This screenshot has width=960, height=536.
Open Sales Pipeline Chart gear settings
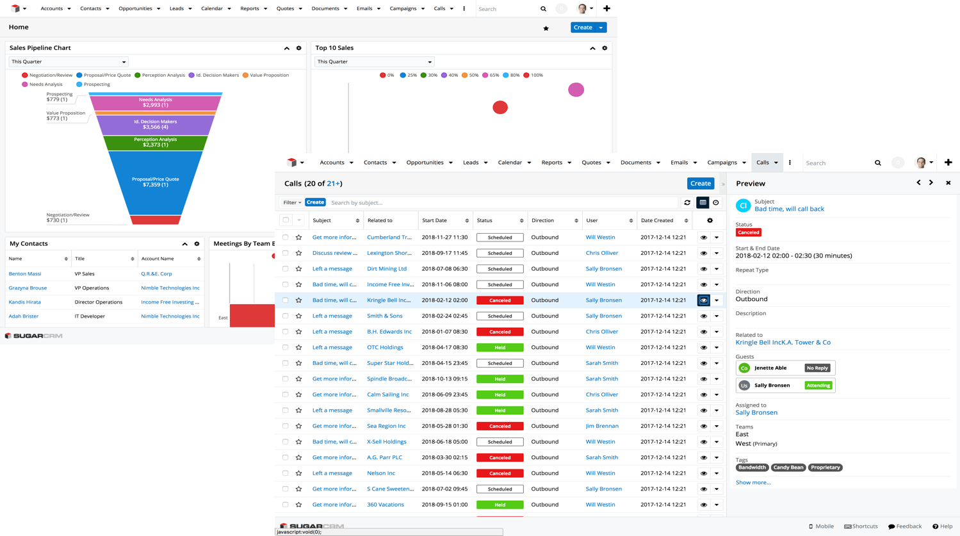coord(298,48)
